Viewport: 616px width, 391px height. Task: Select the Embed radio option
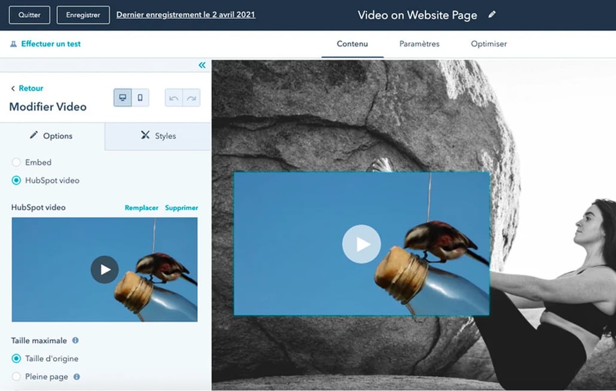pyautogui.click(x=16, y=163)
